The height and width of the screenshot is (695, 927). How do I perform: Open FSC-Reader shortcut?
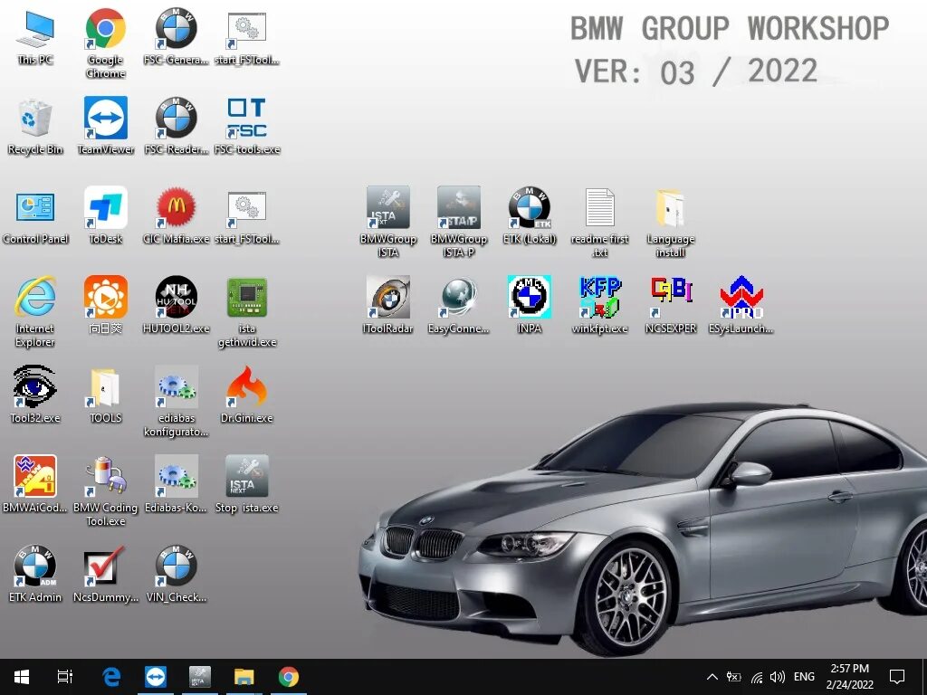[x=177, y=127]
